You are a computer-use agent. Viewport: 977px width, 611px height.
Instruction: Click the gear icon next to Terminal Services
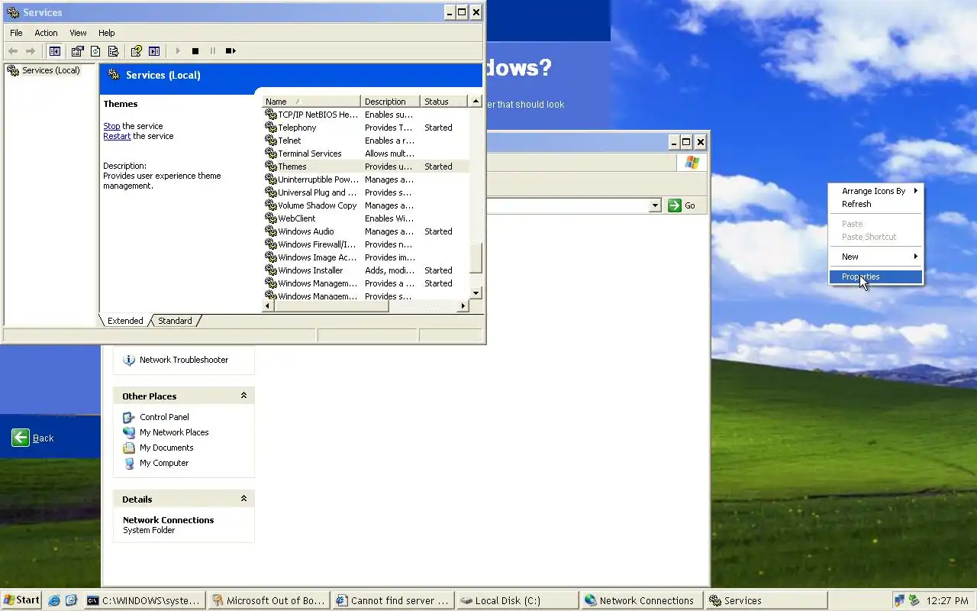[270, 154]
